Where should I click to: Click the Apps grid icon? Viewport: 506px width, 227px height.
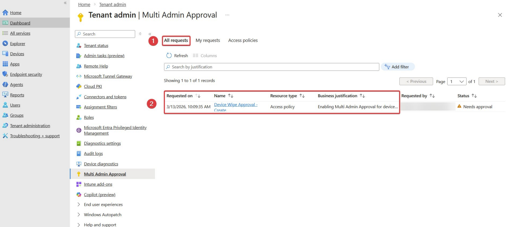tap(5, 64)
